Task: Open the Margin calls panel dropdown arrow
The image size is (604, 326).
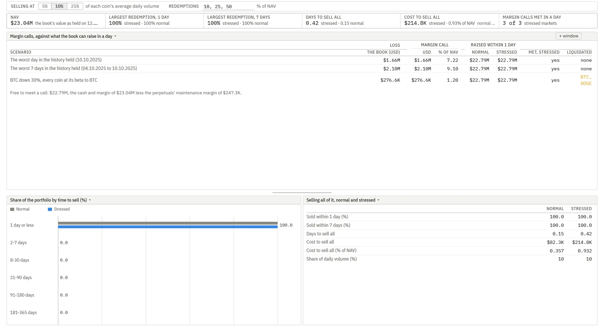Action: [115, 36]
